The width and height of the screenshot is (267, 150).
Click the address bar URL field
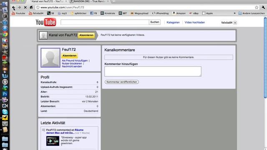[x=145, y=7]
